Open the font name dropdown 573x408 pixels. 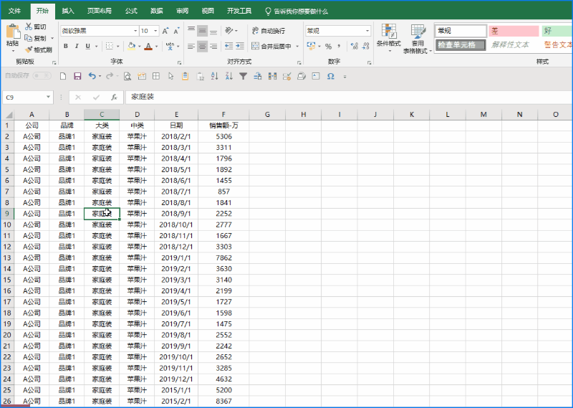(x=135, y=31)
